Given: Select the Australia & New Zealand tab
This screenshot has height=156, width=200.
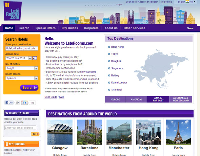Looking at the screenshot, I should pos(181,99).
